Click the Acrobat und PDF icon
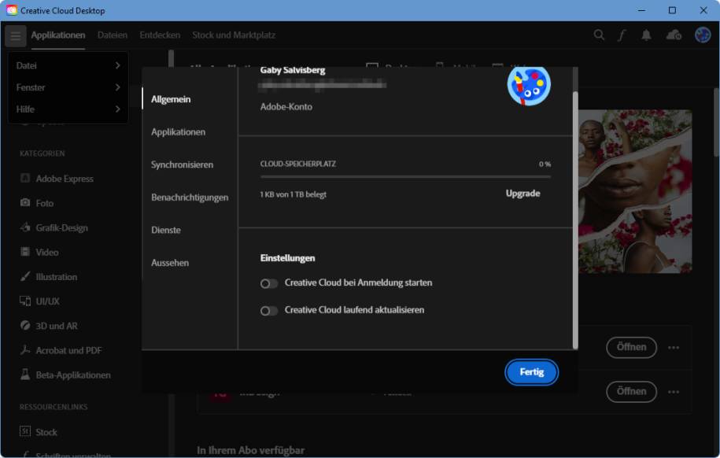This screenshot has height=458, width=720. [x=25, y=350]
